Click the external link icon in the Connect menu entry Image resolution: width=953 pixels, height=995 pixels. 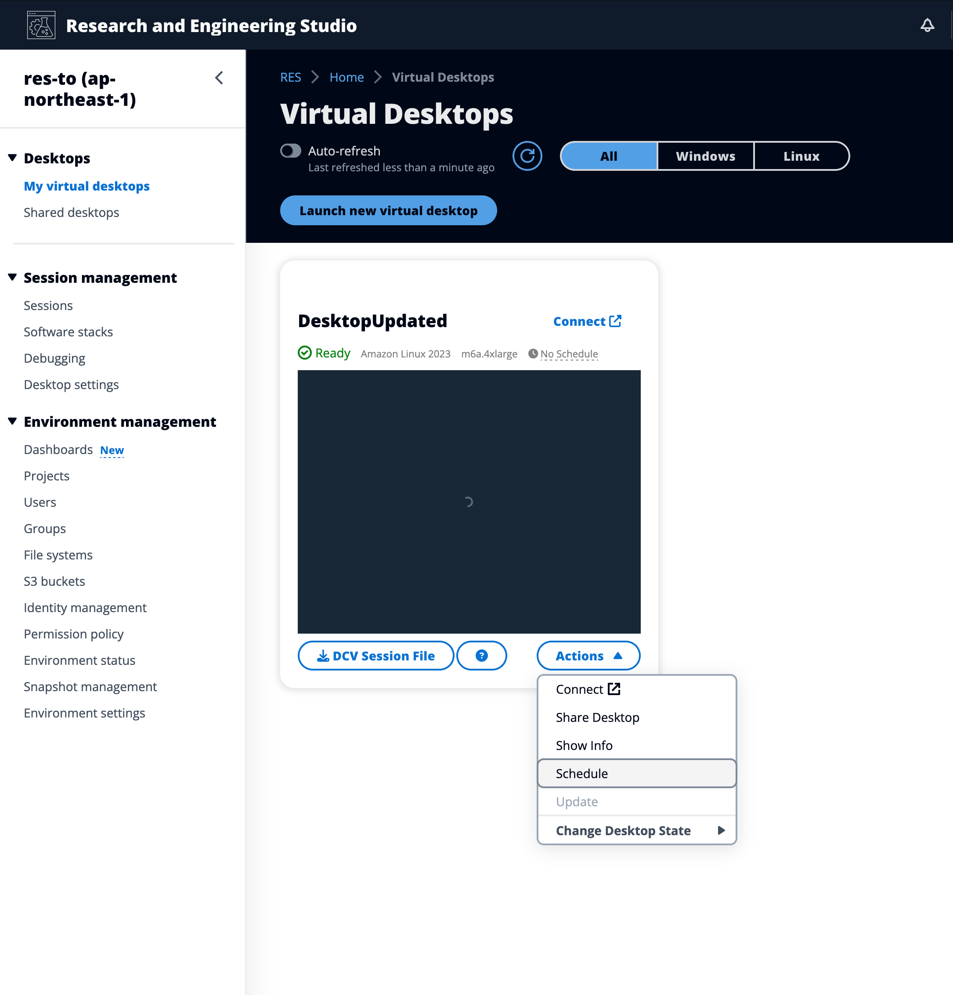coord(614,689)
